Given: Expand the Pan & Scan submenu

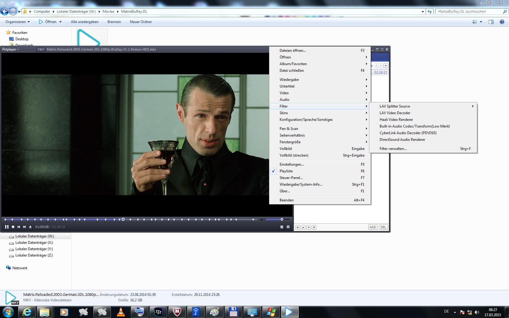Looking at the screenshot, I should point(320,129).
